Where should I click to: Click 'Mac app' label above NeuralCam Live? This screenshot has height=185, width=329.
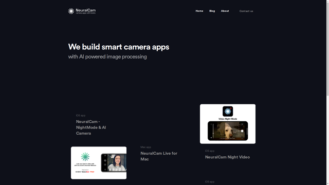[145, 147]
